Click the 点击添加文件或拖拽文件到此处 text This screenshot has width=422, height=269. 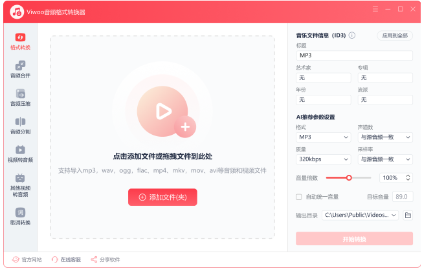[x=162, y=156]
